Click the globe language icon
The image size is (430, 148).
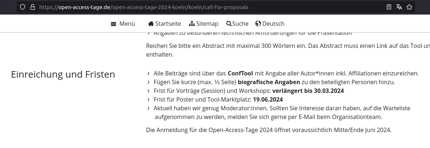click(x=258, y=24)
